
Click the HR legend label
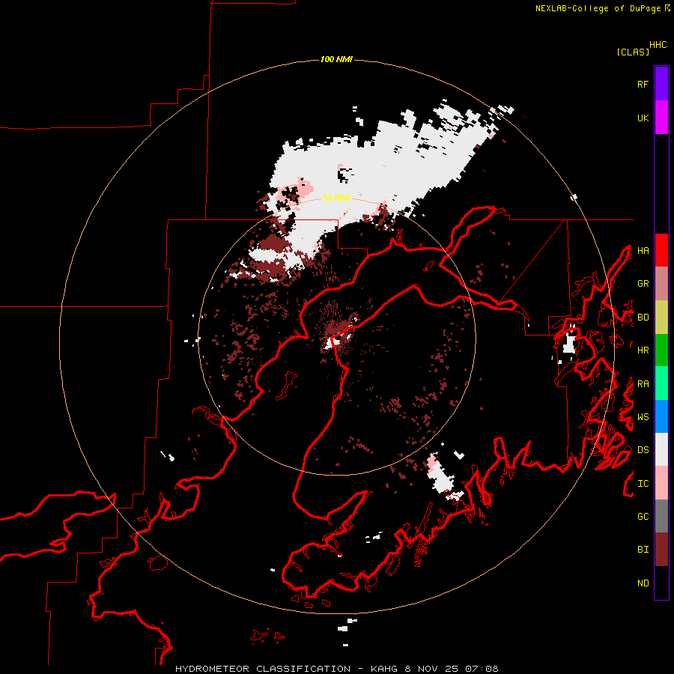pyautogui.click(x=643, y=350)
